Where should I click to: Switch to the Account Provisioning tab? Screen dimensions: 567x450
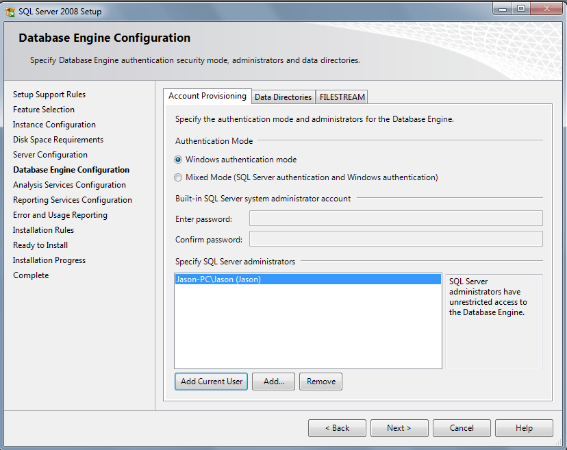coord(207,96)
